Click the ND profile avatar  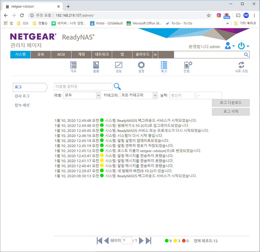246,16
